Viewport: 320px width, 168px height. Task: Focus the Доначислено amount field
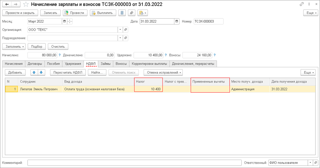[x=99, y=55]
